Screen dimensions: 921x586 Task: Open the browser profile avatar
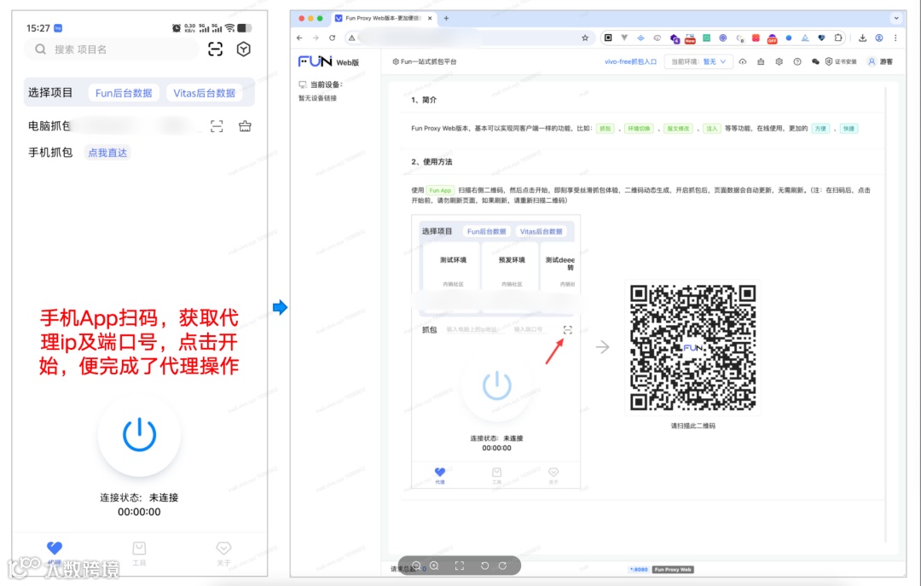click(879, 38)
